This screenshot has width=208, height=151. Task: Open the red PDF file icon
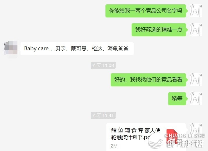point(172,136)
